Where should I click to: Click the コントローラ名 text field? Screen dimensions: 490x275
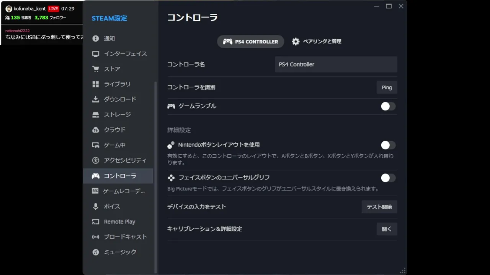point(336,65)
